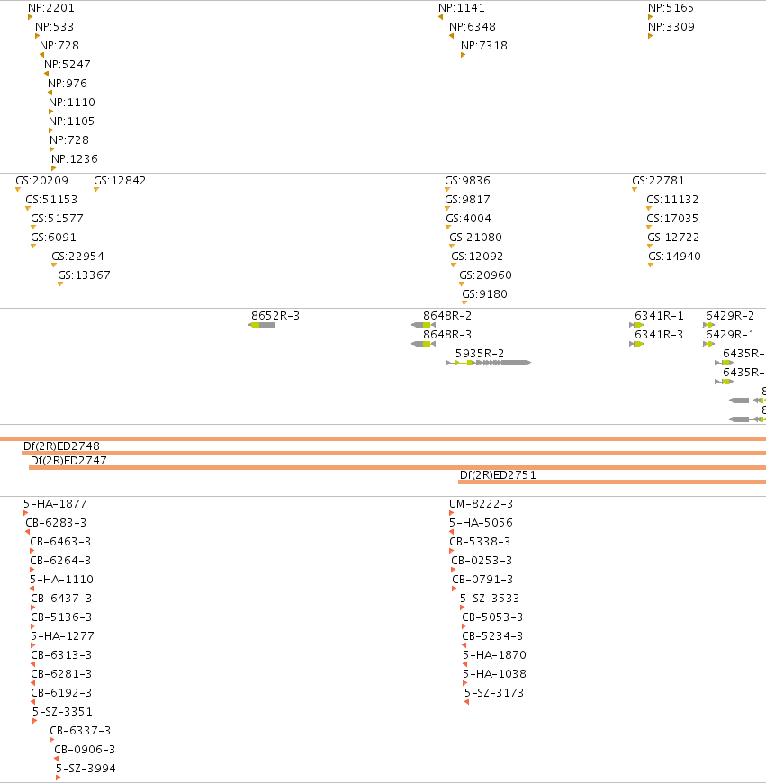
Task: Click the GS:20960 label
Action: tap(485, 275)
